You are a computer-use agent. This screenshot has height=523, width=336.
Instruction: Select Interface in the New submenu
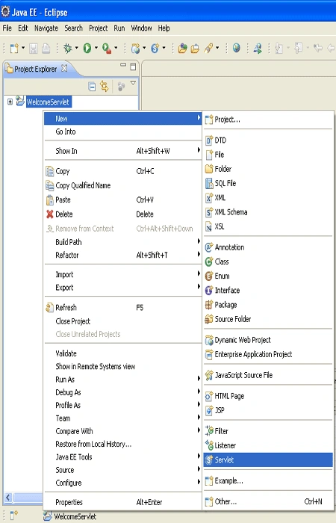pyautogui.click(x=267, y=291)
